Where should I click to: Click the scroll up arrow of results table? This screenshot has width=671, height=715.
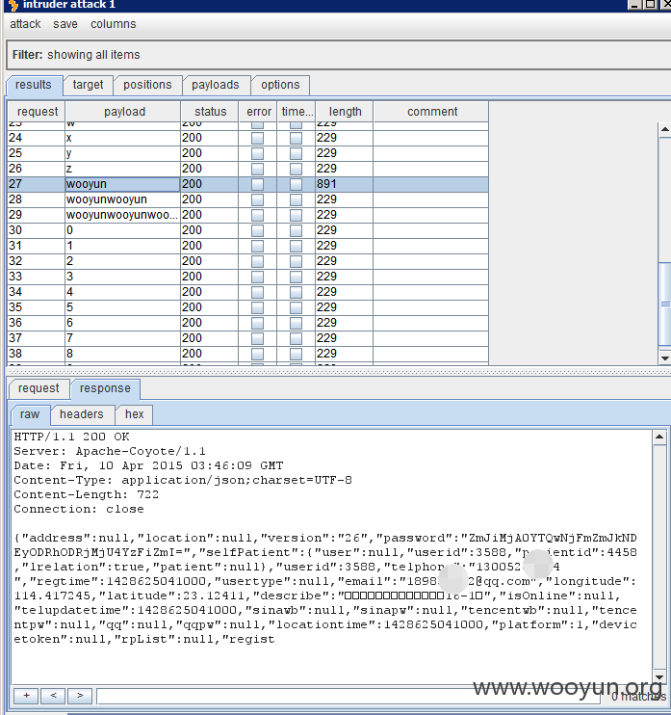pos(664,129)
